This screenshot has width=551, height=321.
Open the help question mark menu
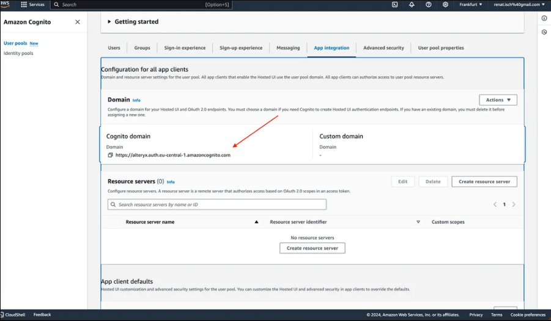point(428,4)
